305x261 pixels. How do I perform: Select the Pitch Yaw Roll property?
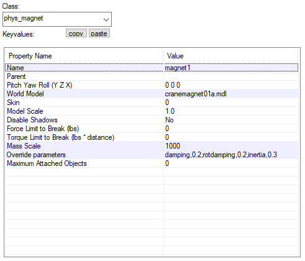[x=152, y=85]
